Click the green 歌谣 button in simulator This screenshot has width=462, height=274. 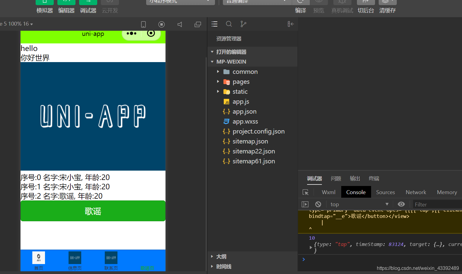tap(93, 211)
